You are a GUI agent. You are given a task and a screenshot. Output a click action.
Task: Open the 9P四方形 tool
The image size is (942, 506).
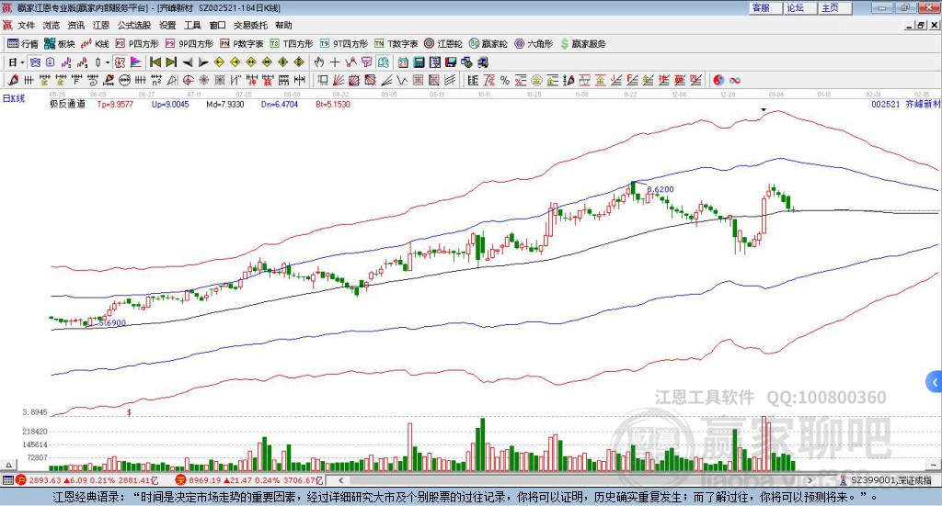click(190, 44)
